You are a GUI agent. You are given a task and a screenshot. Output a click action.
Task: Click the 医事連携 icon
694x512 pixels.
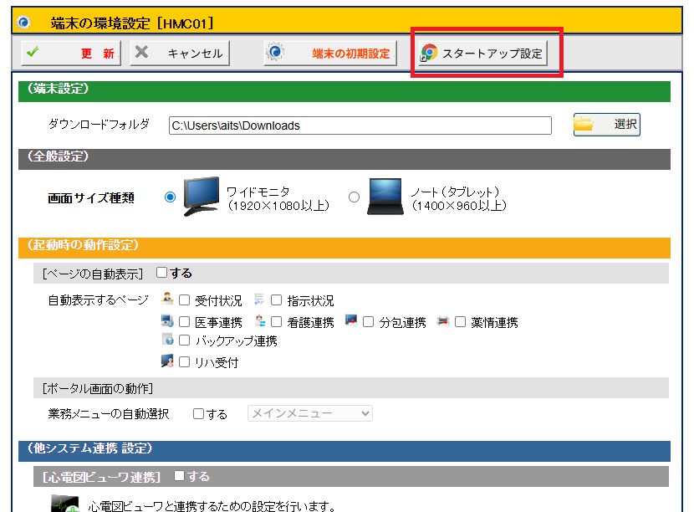pos(167,320)
